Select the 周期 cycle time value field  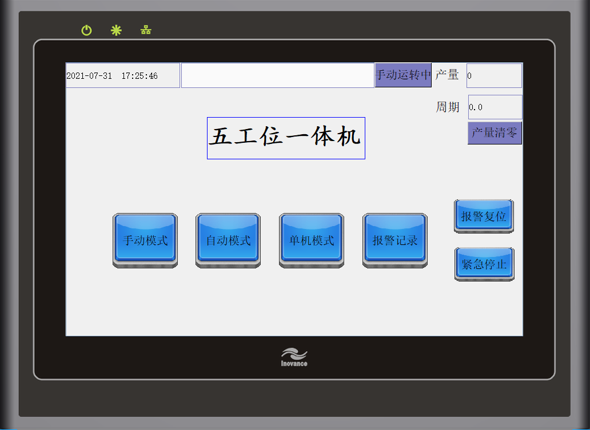click(495, 107)
